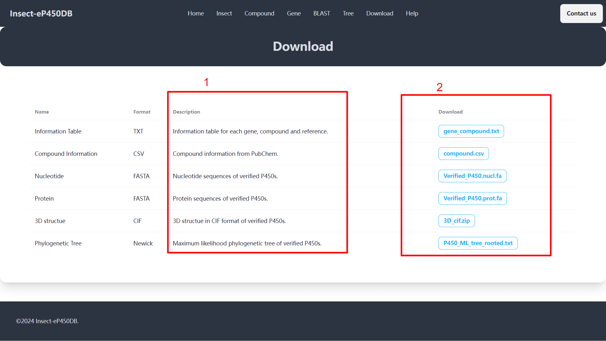This screenshot has height=341, width=606.
Task: Open the Insect navigation item
Action: pos(224,13)
